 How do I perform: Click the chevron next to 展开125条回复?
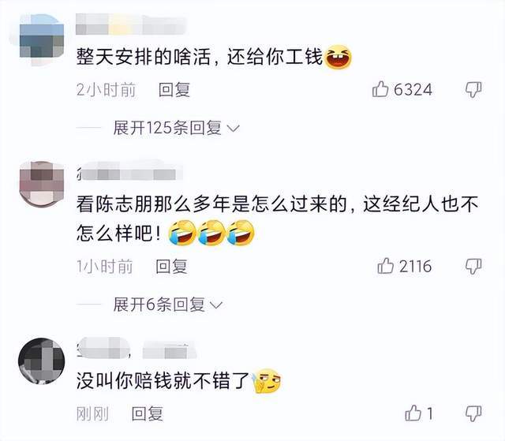pyautogui.click(x=234, y=129)
